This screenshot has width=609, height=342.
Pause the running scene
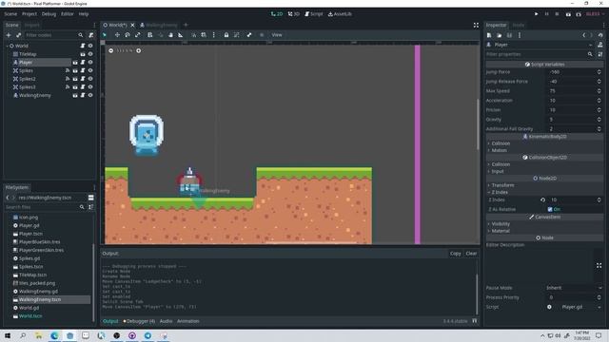(546, 14)
